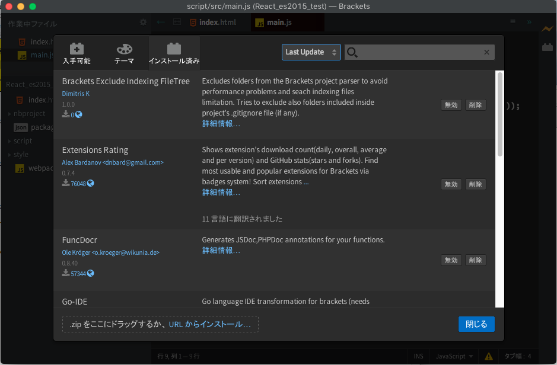
Task: Select index.html in working files
Action: [36, 42]
